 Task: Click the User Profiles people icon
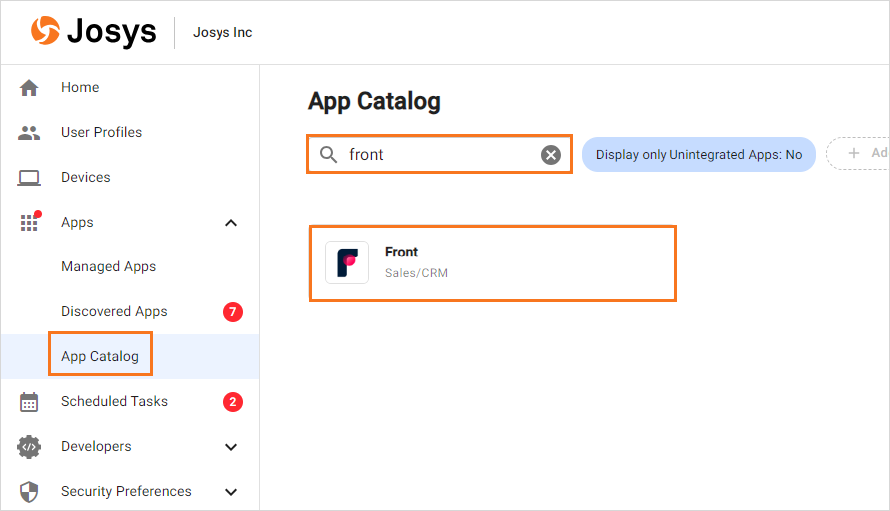pyautogui.click(x=29, y=133)
